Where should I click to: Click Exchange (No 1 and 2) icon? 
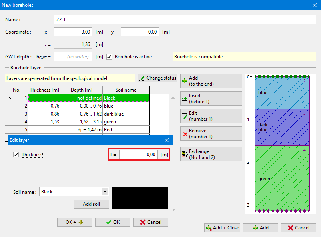pos(185,155)
